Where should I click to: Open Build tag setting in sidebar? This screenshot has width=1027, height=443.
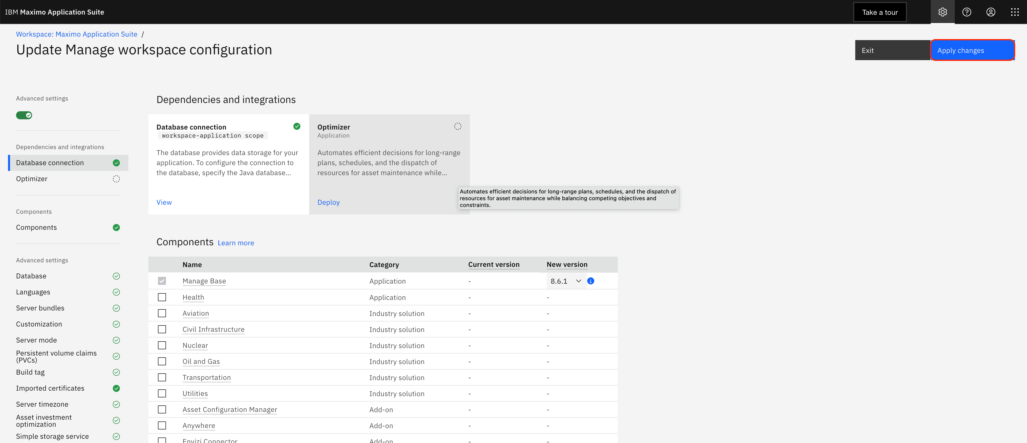point(68,372)
